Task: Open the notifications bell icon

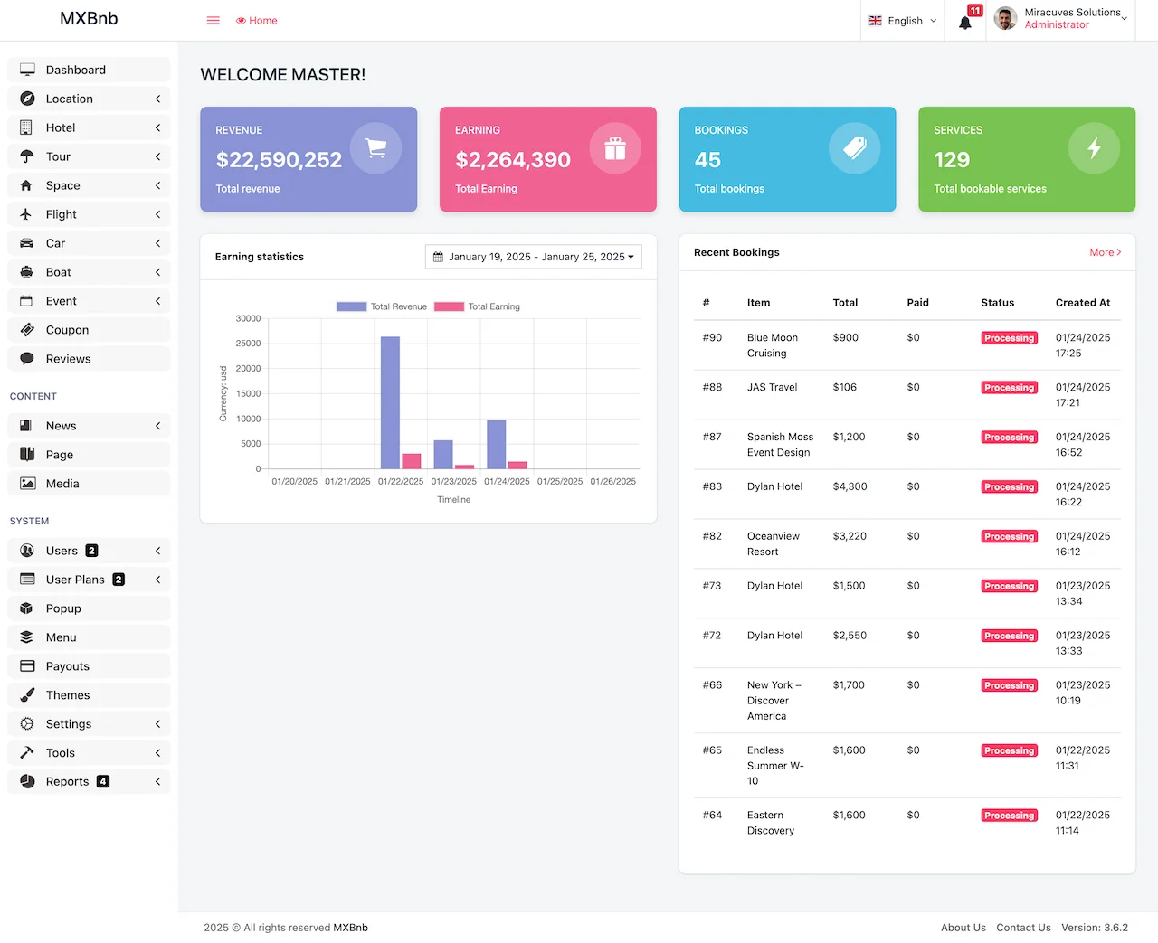Action: pos(965,23)
